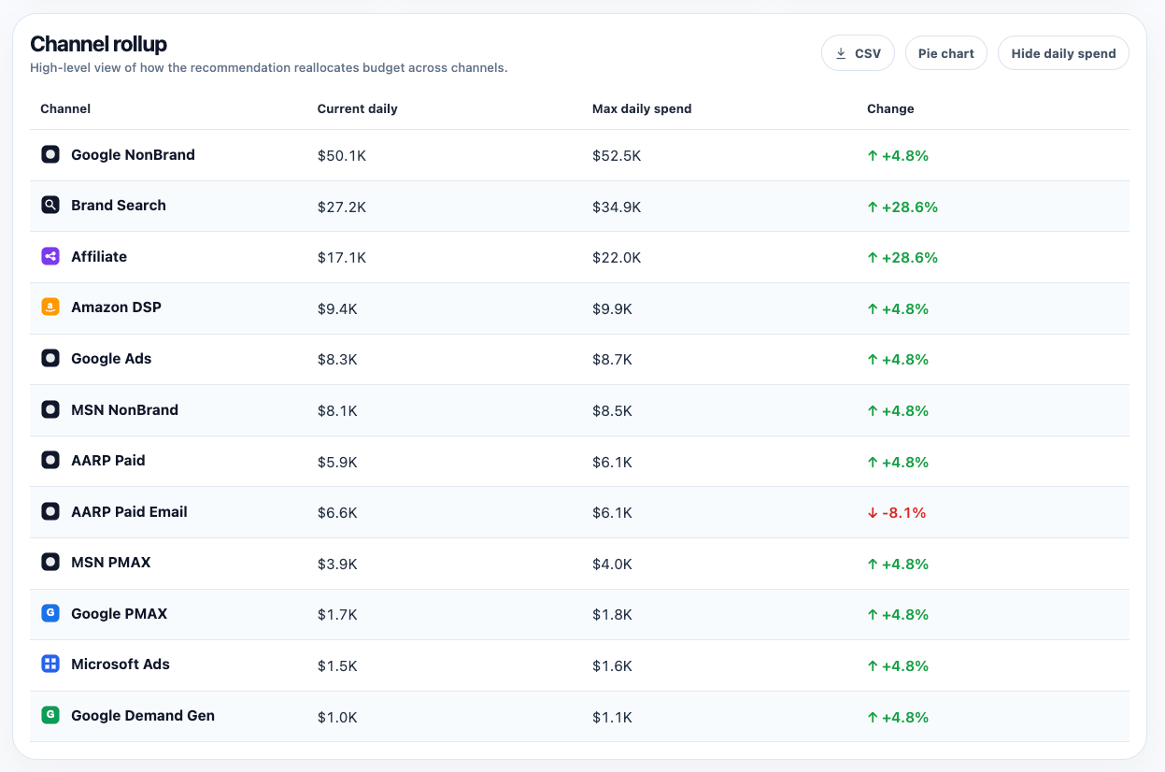The width and height of the screenshot is (1165, 772).
Task: Click the Microsoft Ads grid icon
Action: click(x=50, y=664)
